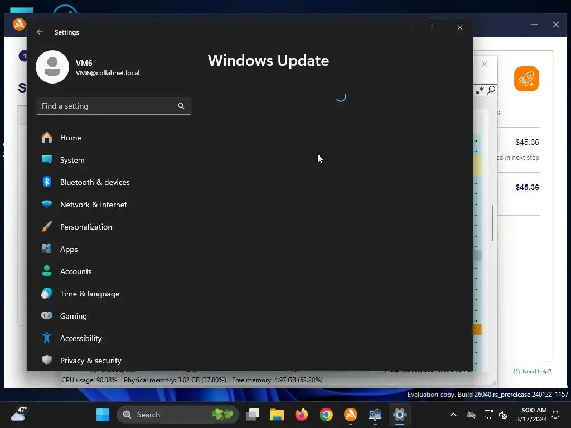This screenshot has height=428, width=571.
Task: Go back using the Settings back arrow
Action: pos(40,32)
